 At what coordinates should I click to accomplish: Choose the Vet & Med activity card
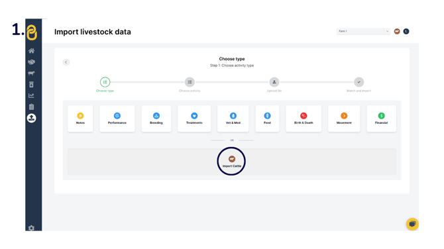click(x=233, y=119)
